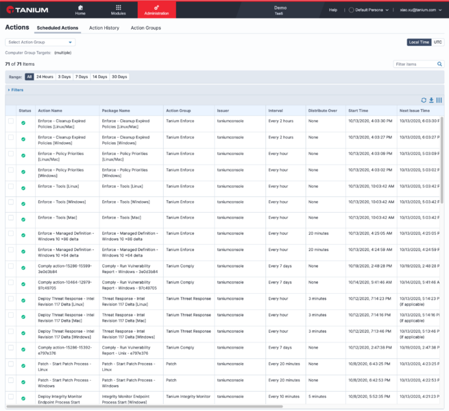Click the Tanium logo
The image size is (449, 411).
point(27,10)
